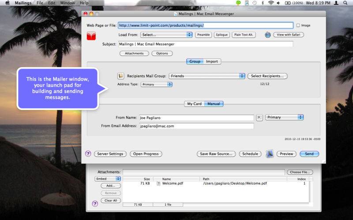
Task: Click into the Subject text field
Action: (x=205, y=44)
